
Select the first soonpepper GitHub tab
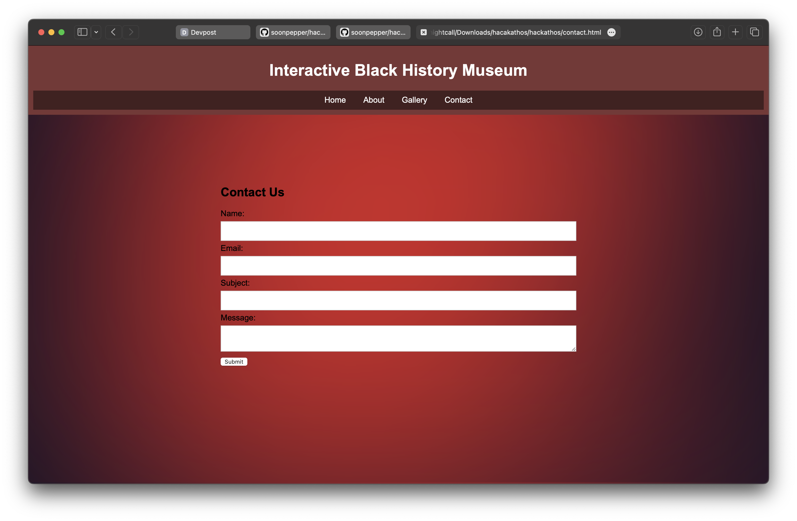click(293, 32)
